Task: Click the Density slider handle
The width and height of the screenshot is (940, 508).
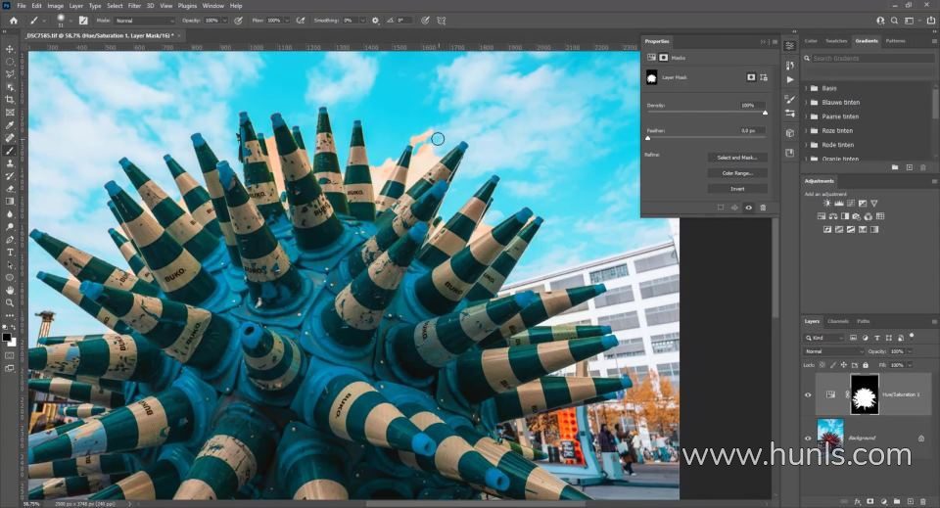Action: pos(765,113)
